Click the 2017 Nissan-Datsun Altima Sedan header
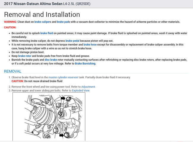This screenshot has width=193, height=142. [33, 4]
